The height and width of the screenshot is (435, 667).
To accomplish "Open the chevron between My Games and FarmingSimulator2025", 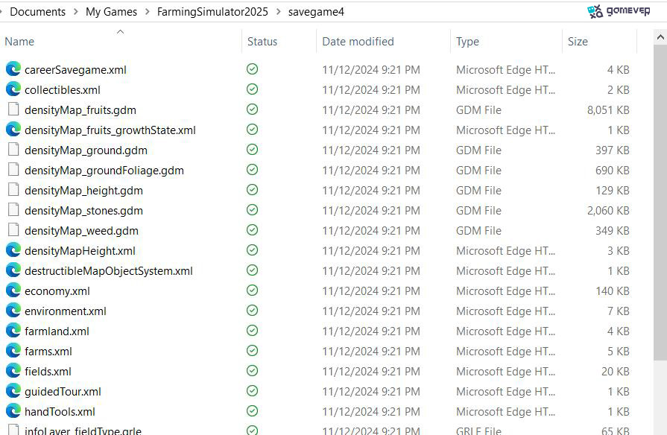I will coord(147,12).
